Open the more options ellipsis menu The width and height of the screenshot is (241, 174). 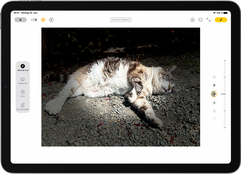[200, 20]
